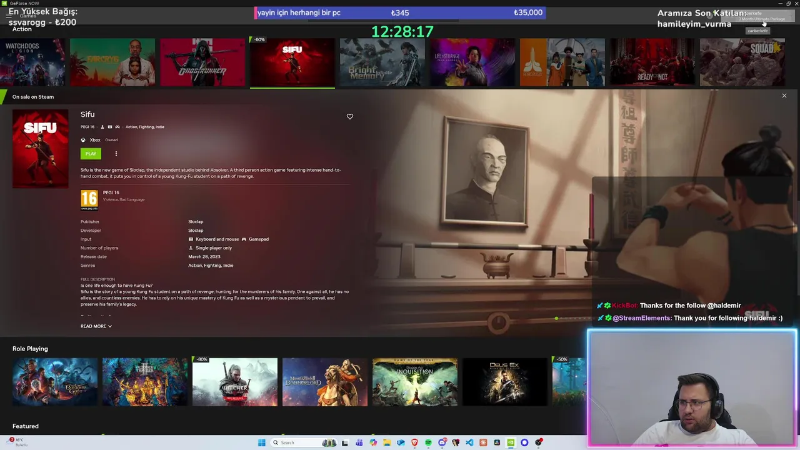Select the Sifu tile in Action row
Viewport: 800px width, 450px height.
292,62
